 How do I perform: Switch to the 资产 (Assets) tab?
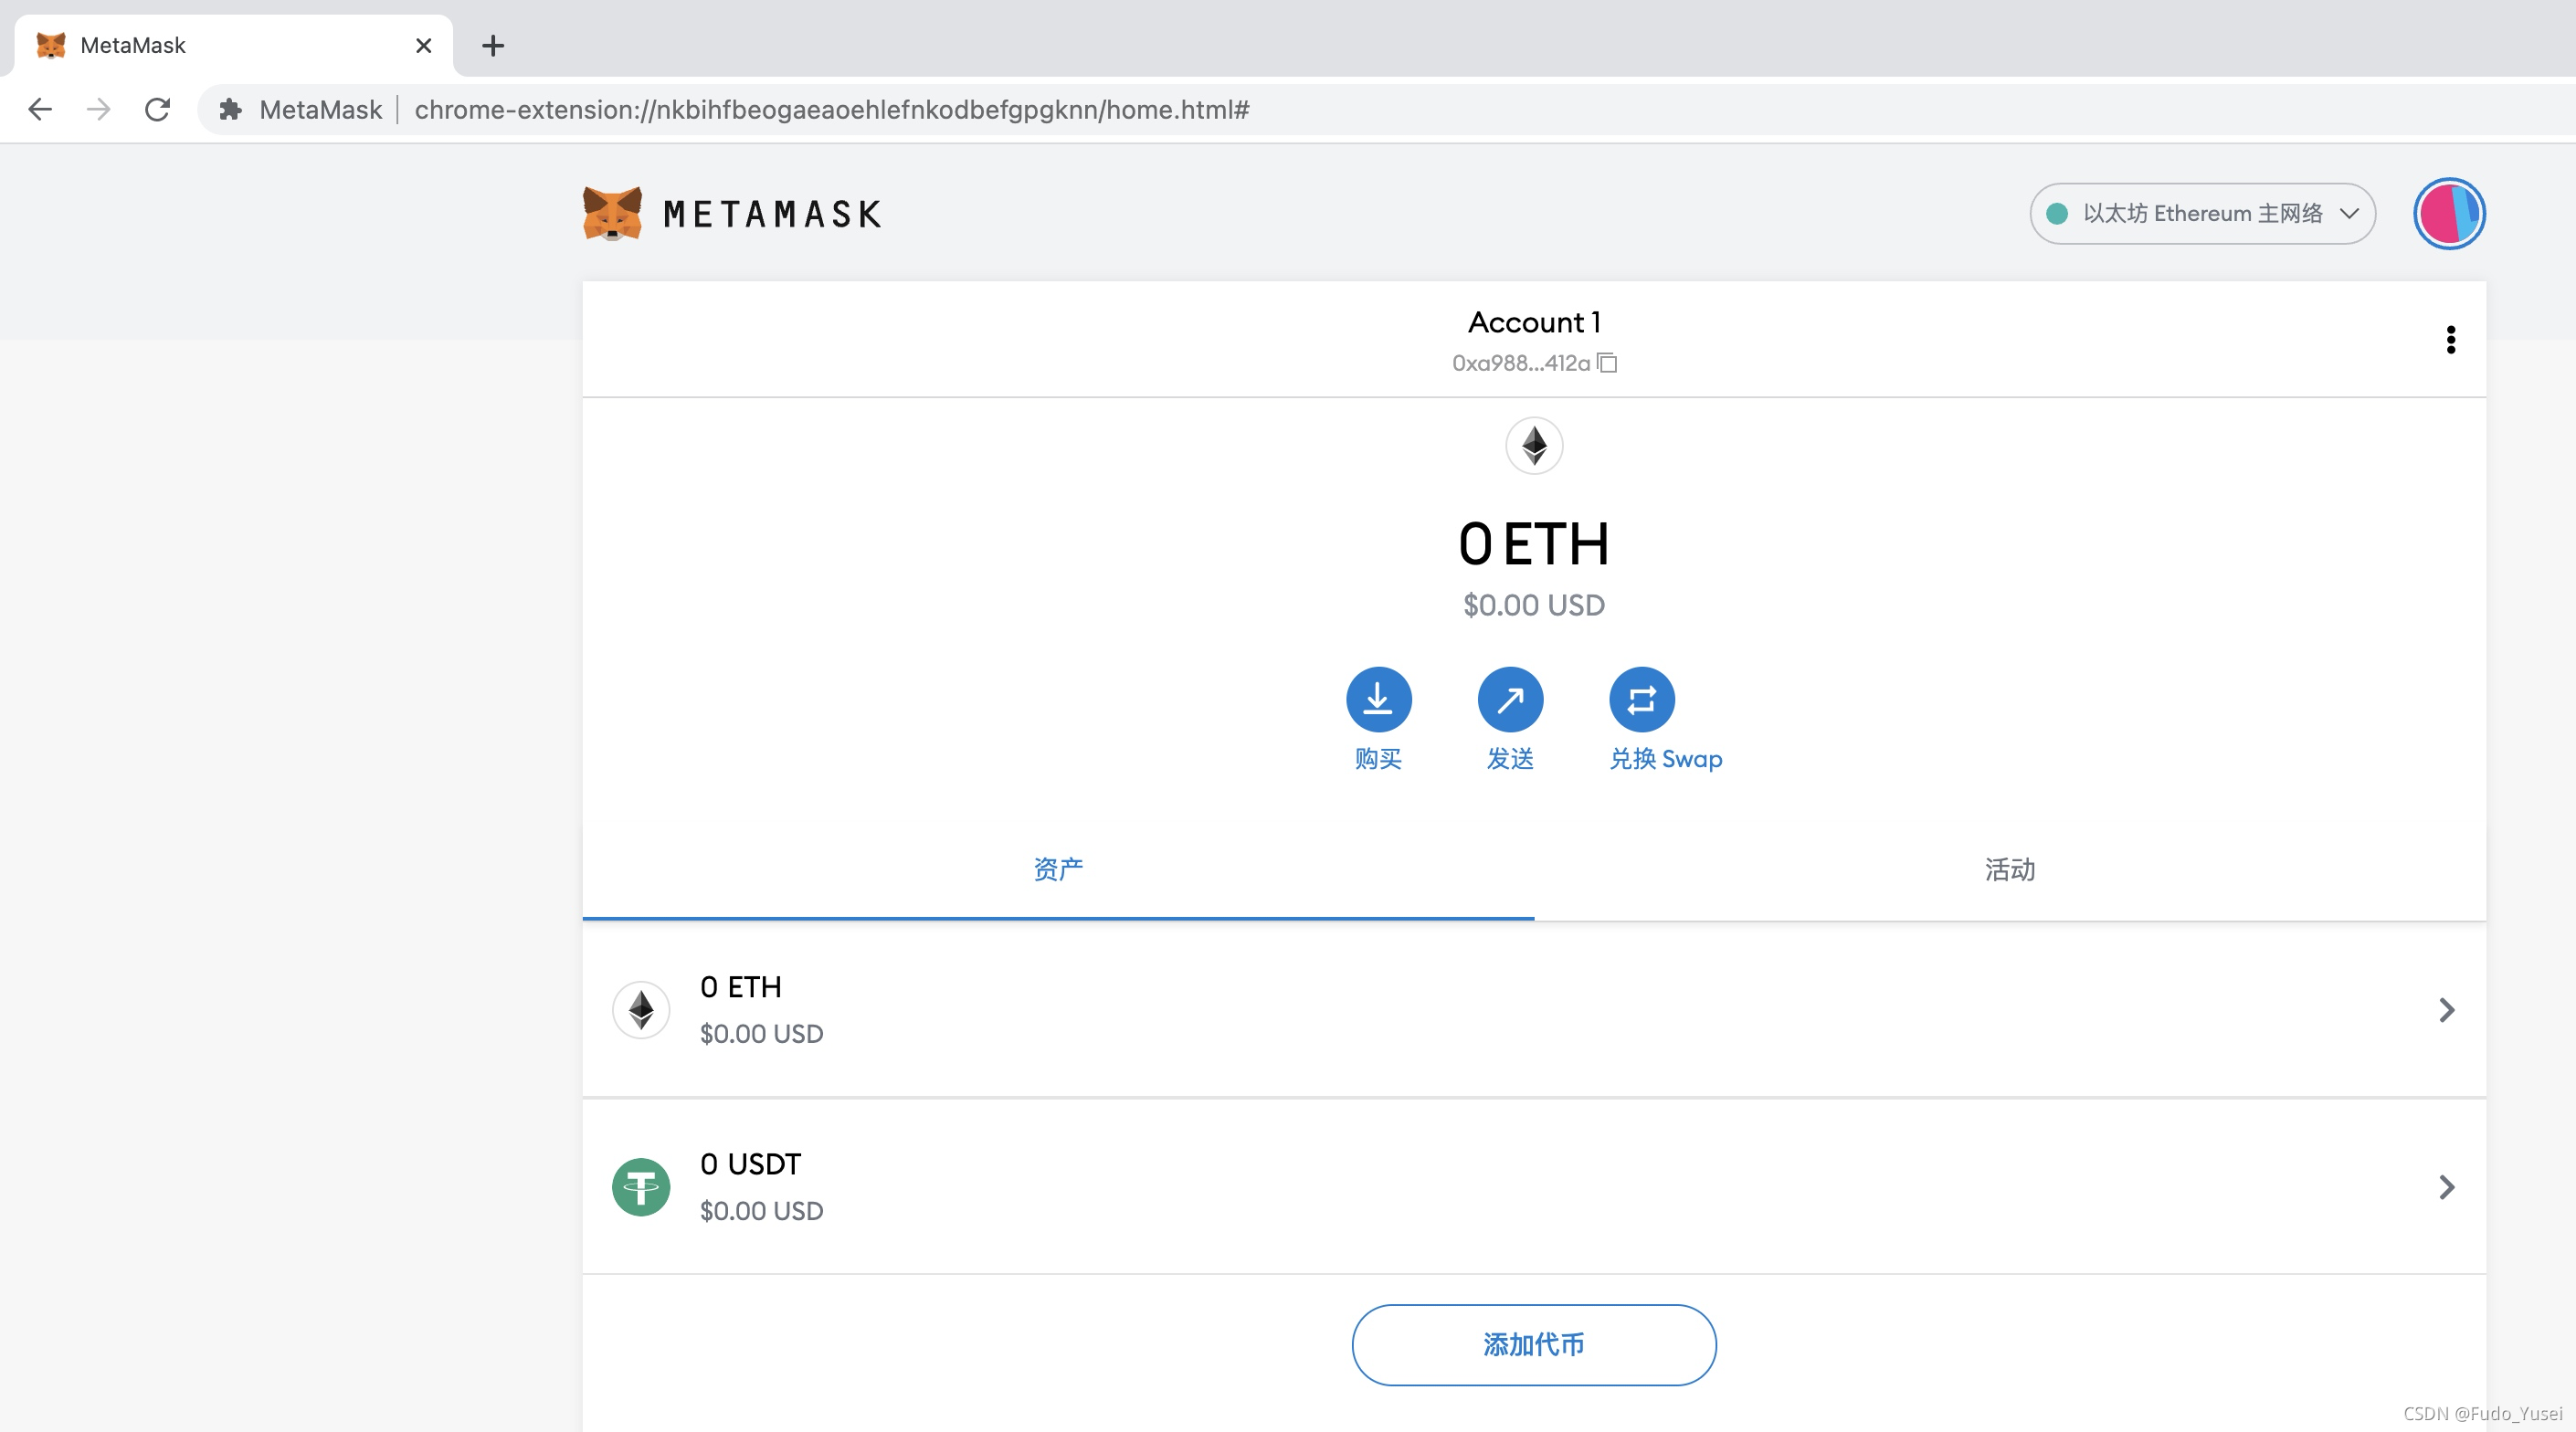1058,869
